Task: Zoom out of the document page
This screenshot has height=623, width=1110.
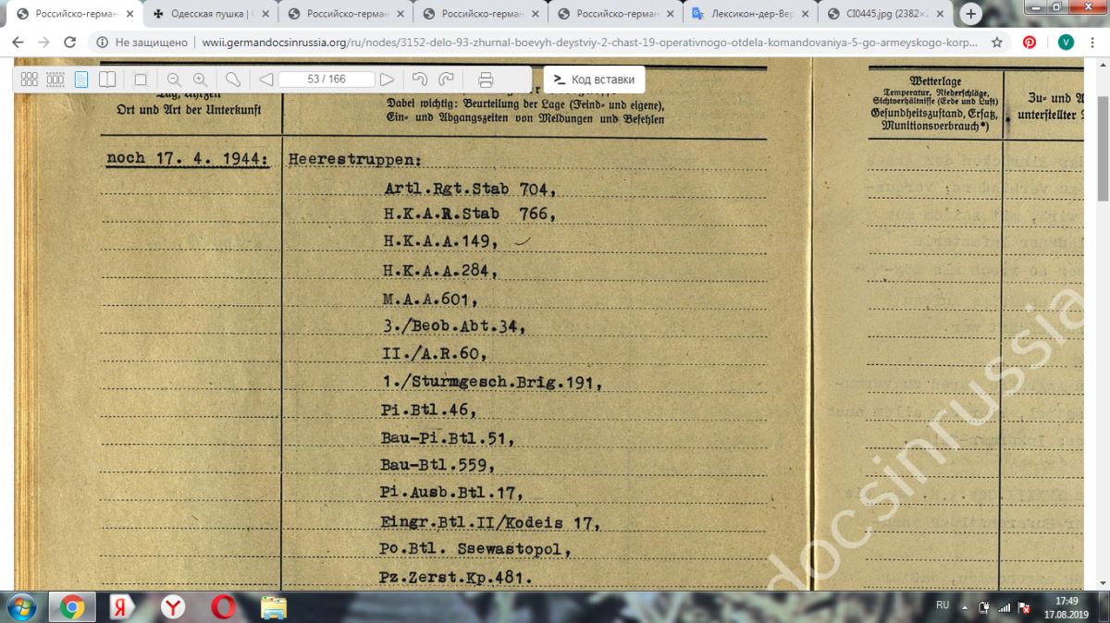Action: [174, 79]
